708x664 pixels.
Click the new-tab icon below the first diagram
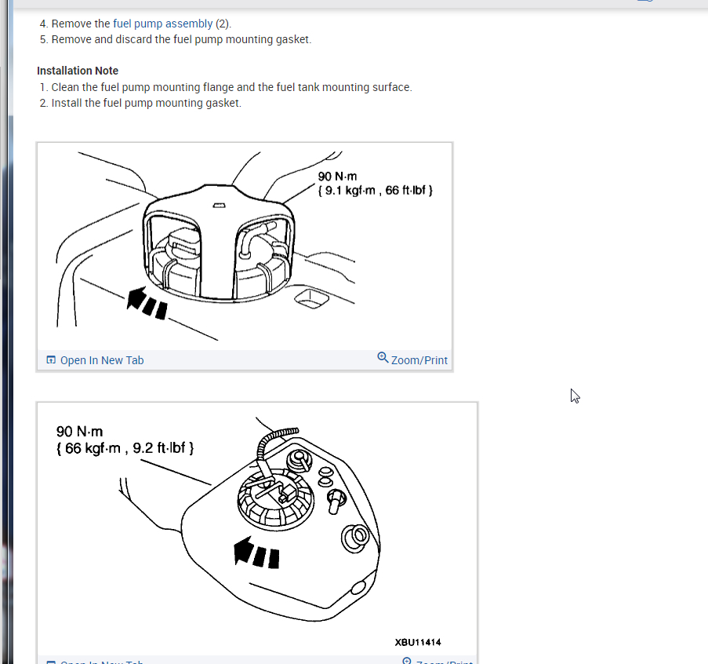51,359
